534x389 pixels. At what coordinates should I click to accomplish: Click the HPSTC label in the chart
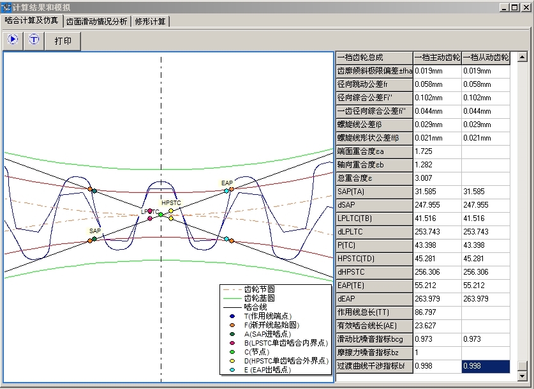[171, 203]
